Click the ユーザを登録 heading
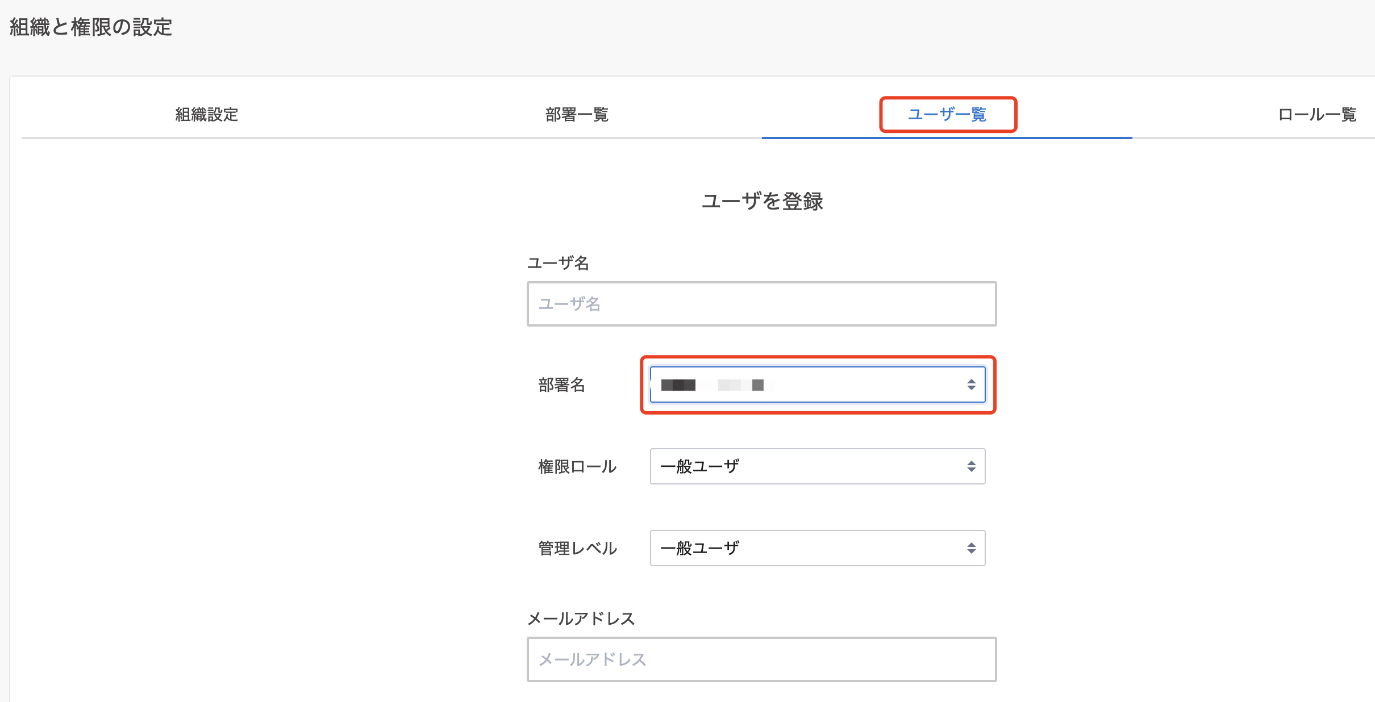Screen dimensions: 1375x702 (x=763, y=201)
